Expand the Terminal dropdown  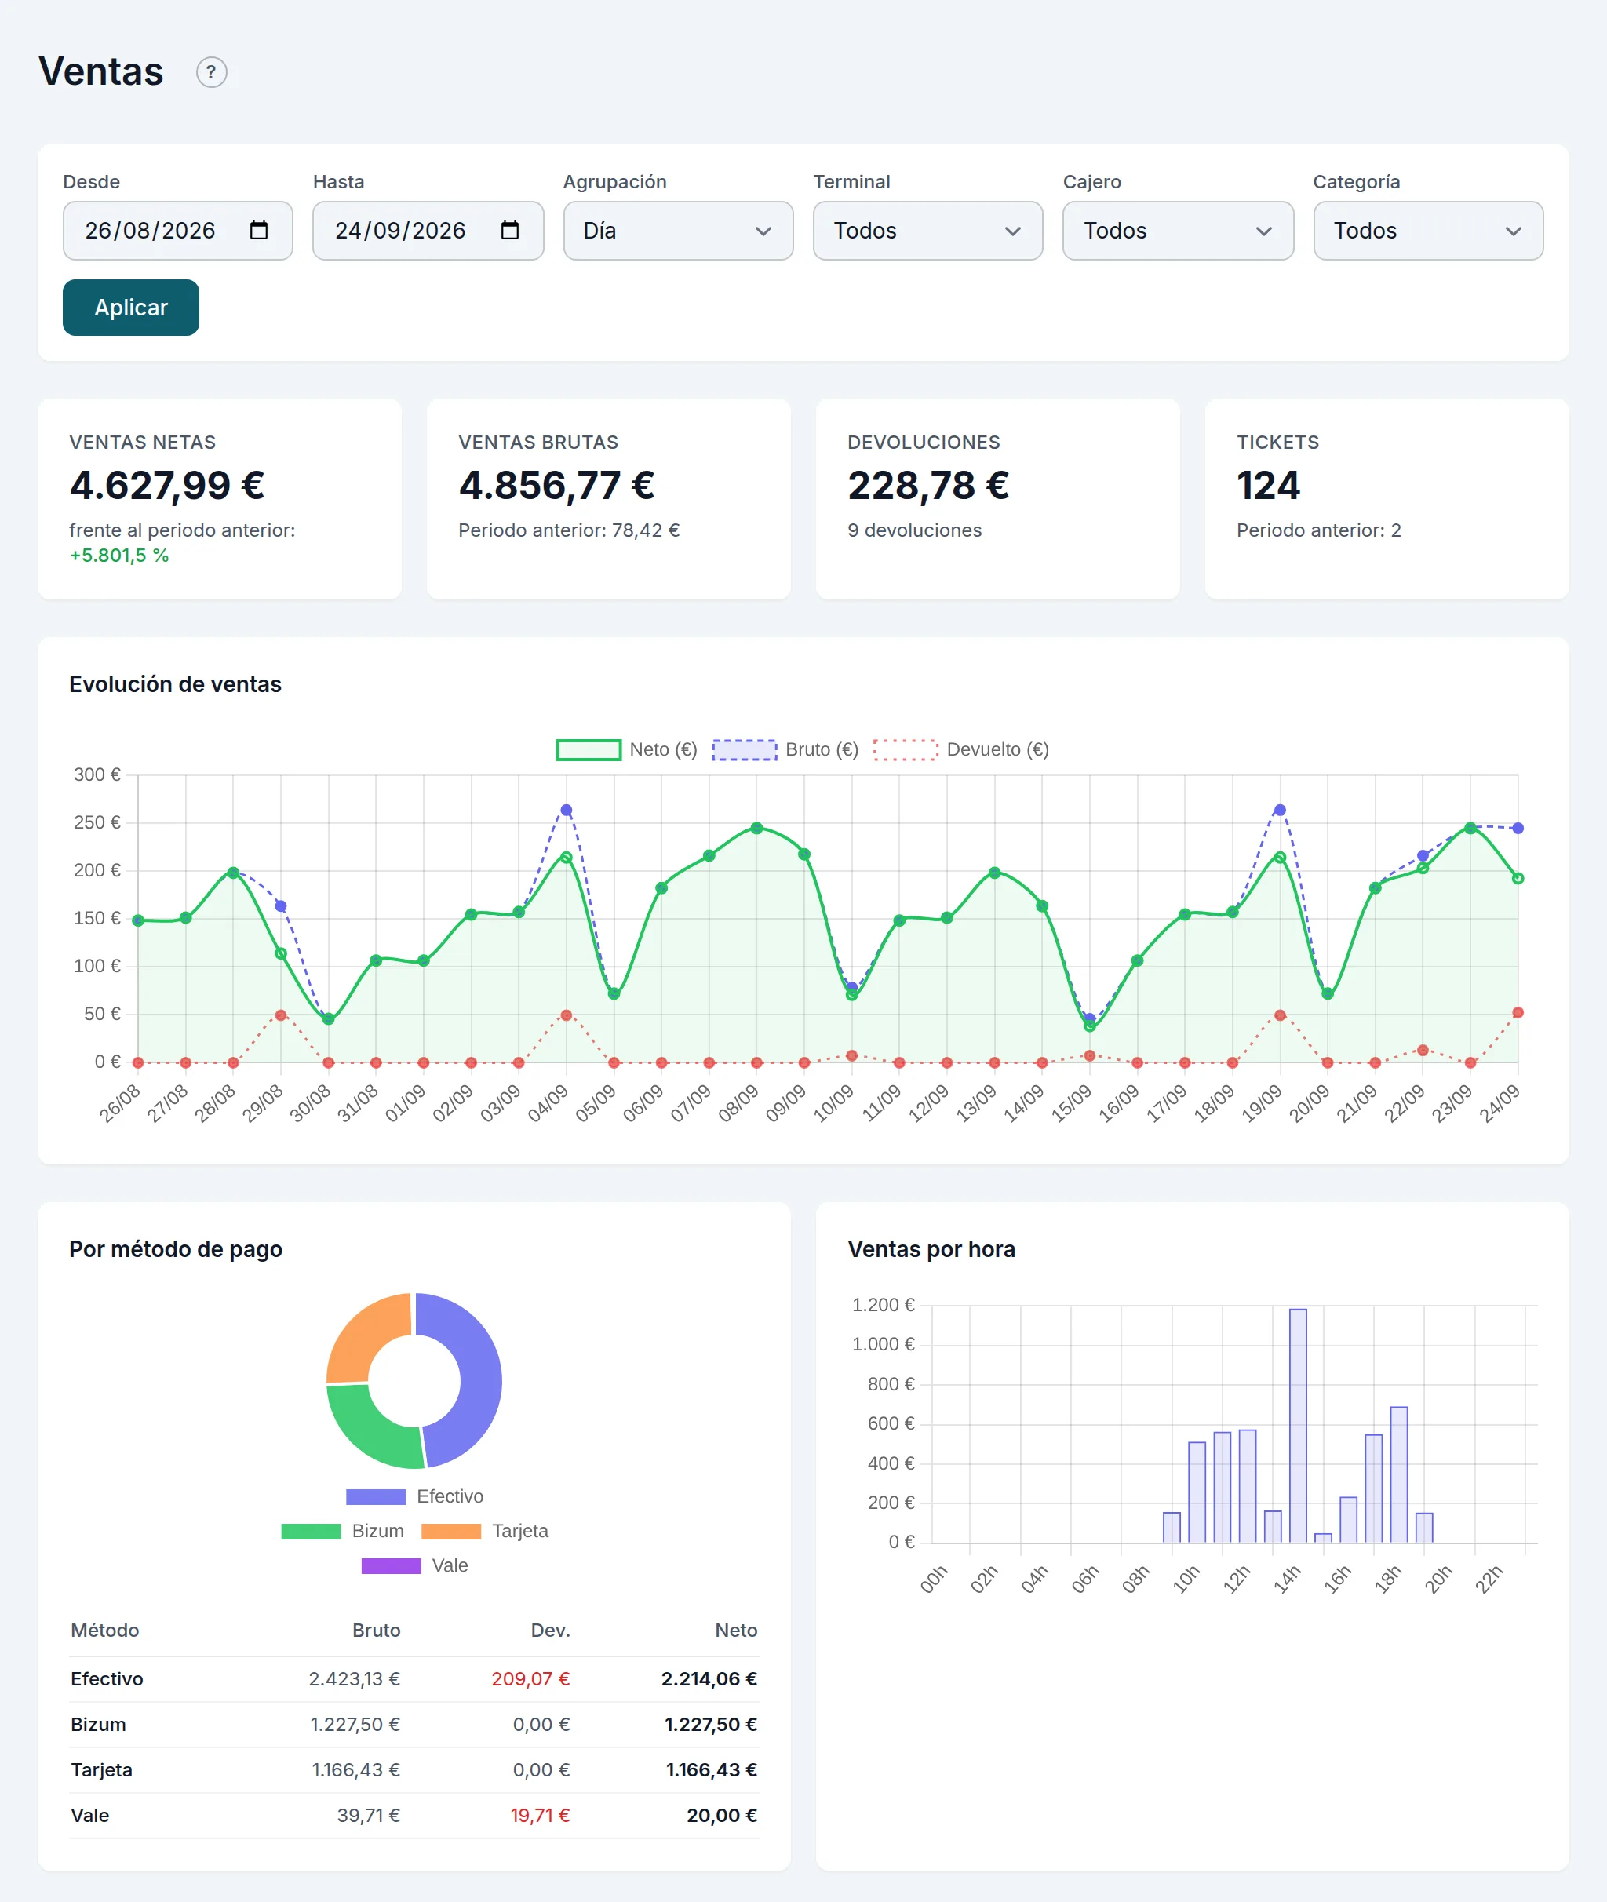(x=927, y=231)
